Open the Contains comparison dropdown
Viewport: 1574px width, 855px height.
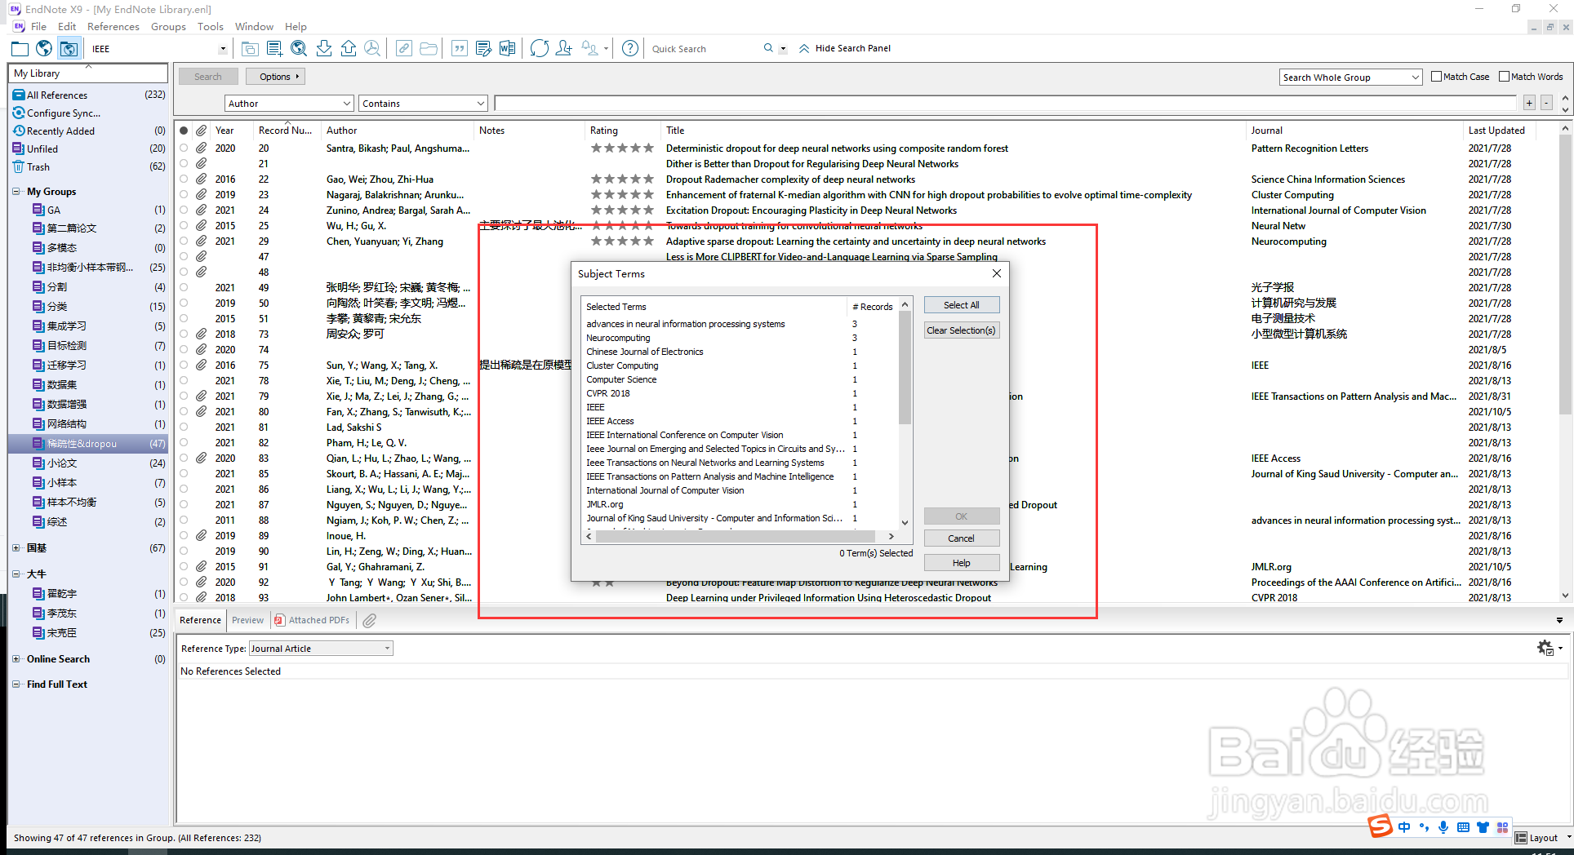[x=424, y=104]
